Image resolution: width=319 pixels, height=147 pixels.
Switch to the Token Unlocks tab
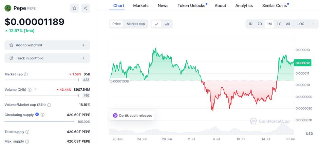click(x=191, y=6)
